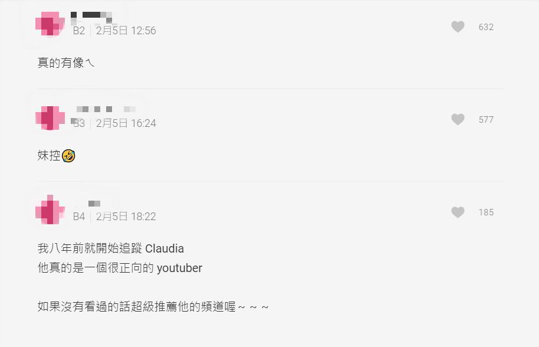The width and height of the screenshot is (539, 347).
Task: Click the 2月5日 18:22 timestamp
Action: pos(126,217)
